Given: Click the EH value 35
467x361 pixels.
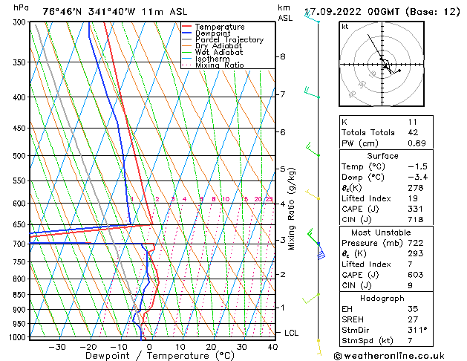Looking at the screenshot, I should [x=413, y=309].
